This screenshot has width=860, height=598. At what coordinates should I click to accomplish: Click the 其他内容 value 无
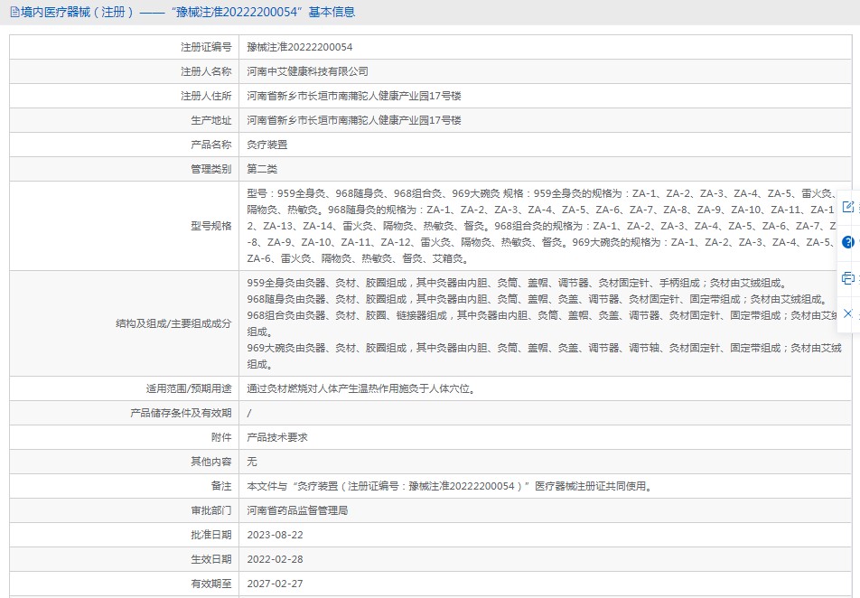click(x=252, y=462)
